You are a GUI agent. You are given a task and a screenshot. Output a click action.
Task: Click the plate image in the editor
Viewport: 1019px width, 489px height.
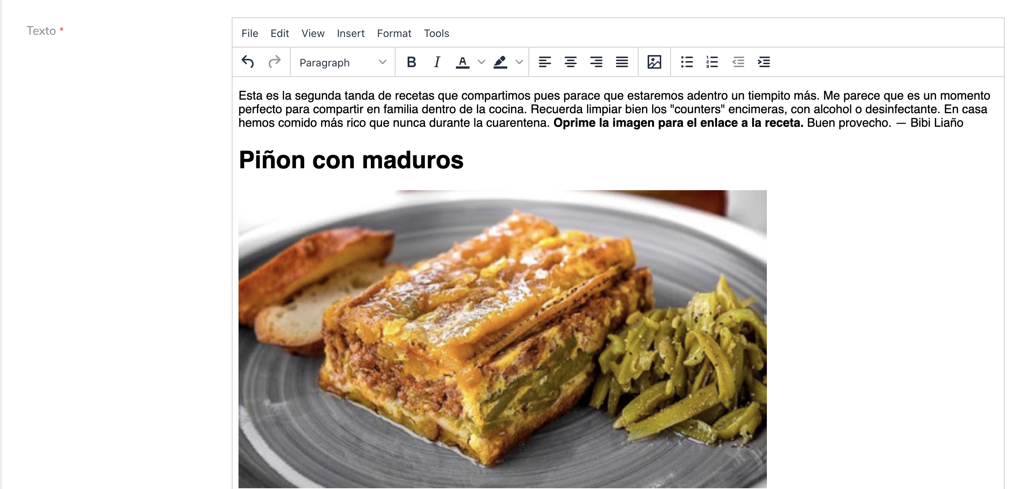pyautogui.click(x=502, y=339)
